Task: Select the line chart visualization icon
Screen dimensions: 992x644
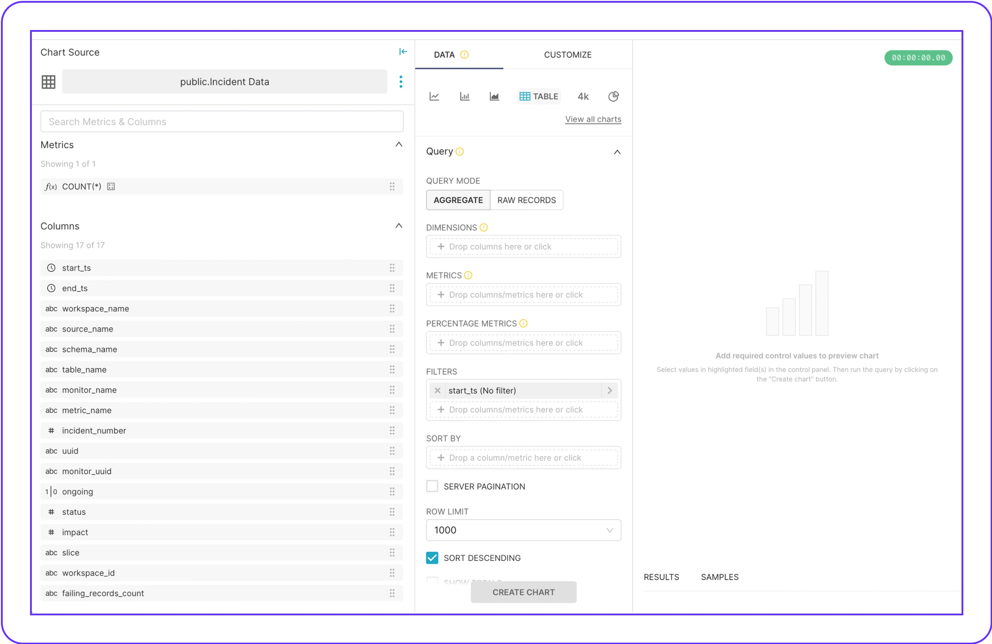Action: click(434, 96)
